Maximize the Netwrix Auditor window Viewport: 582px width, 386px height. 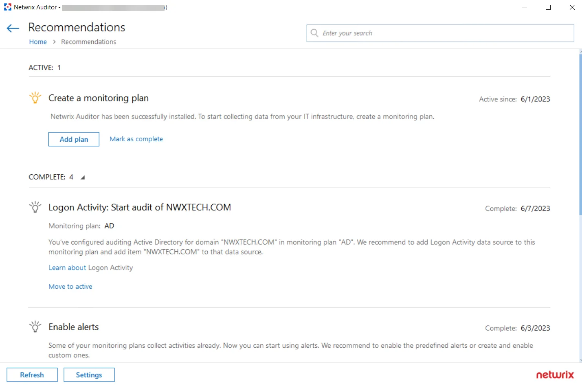(548, 7)
